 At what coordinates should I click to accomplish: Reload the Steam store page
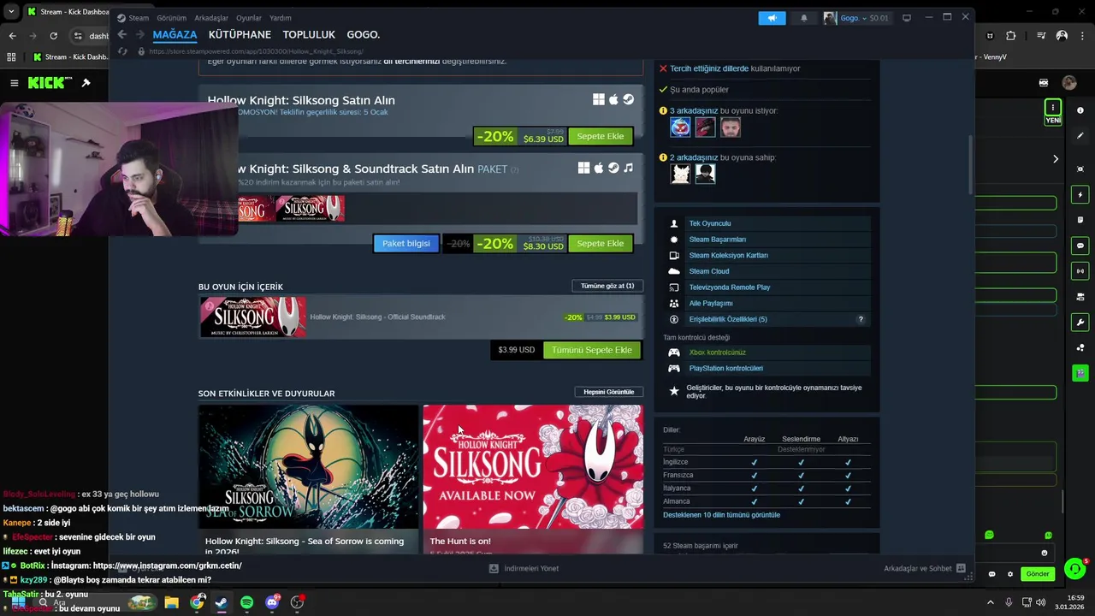click(x=122, y=51)
